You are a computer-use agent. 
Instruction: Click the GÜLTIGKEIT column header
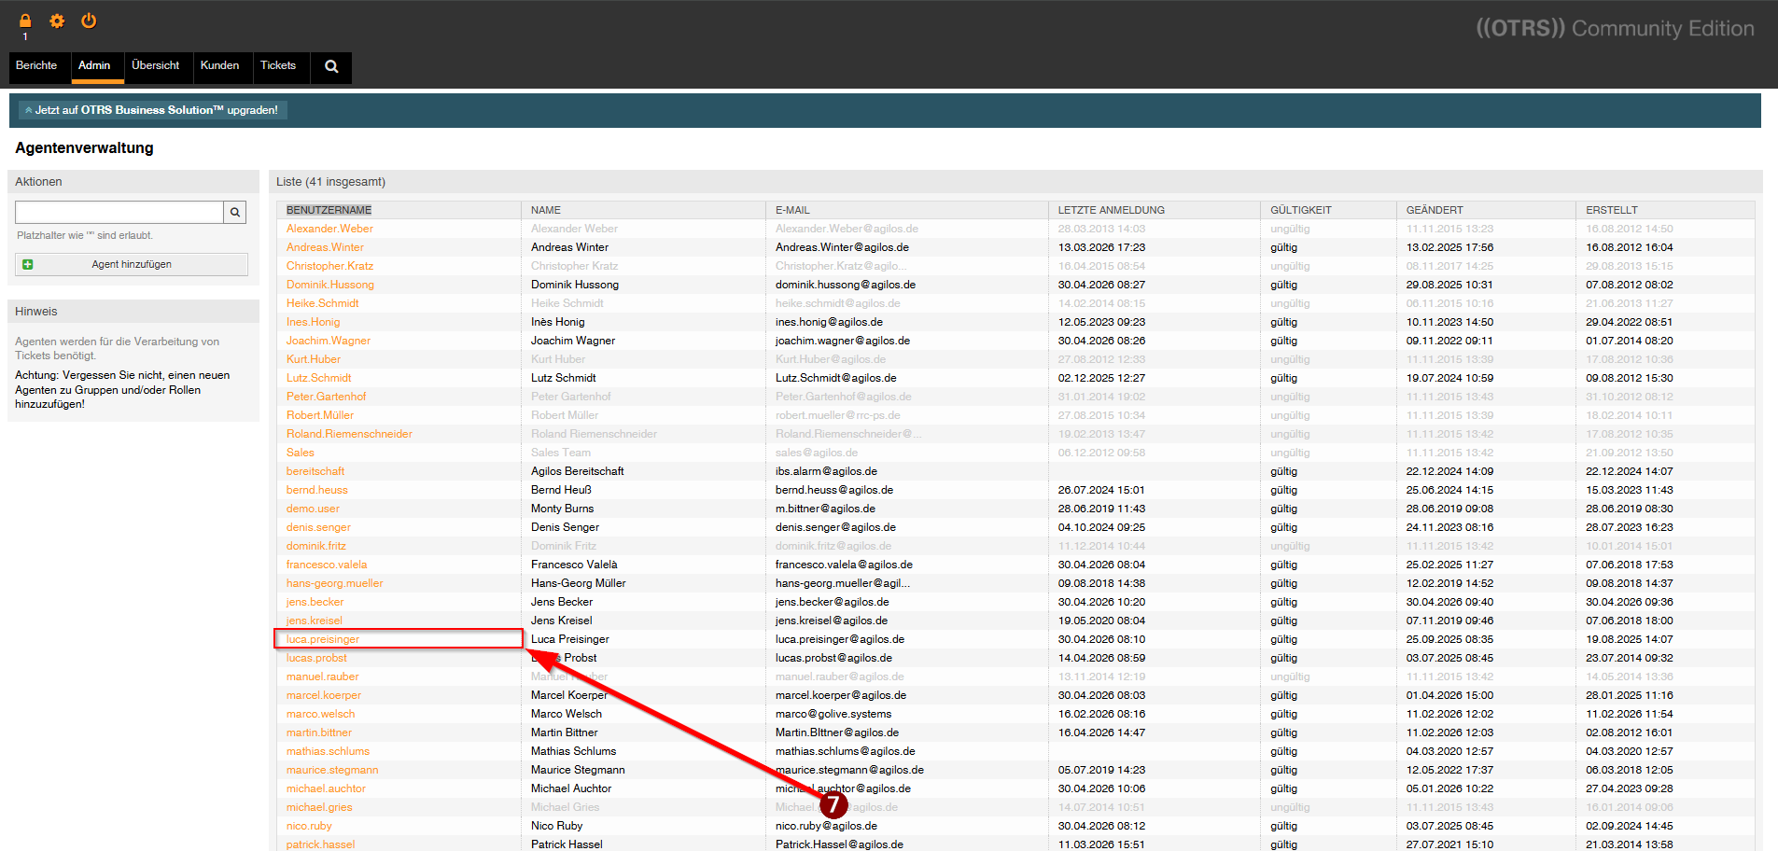click(x=1300, y=210)
